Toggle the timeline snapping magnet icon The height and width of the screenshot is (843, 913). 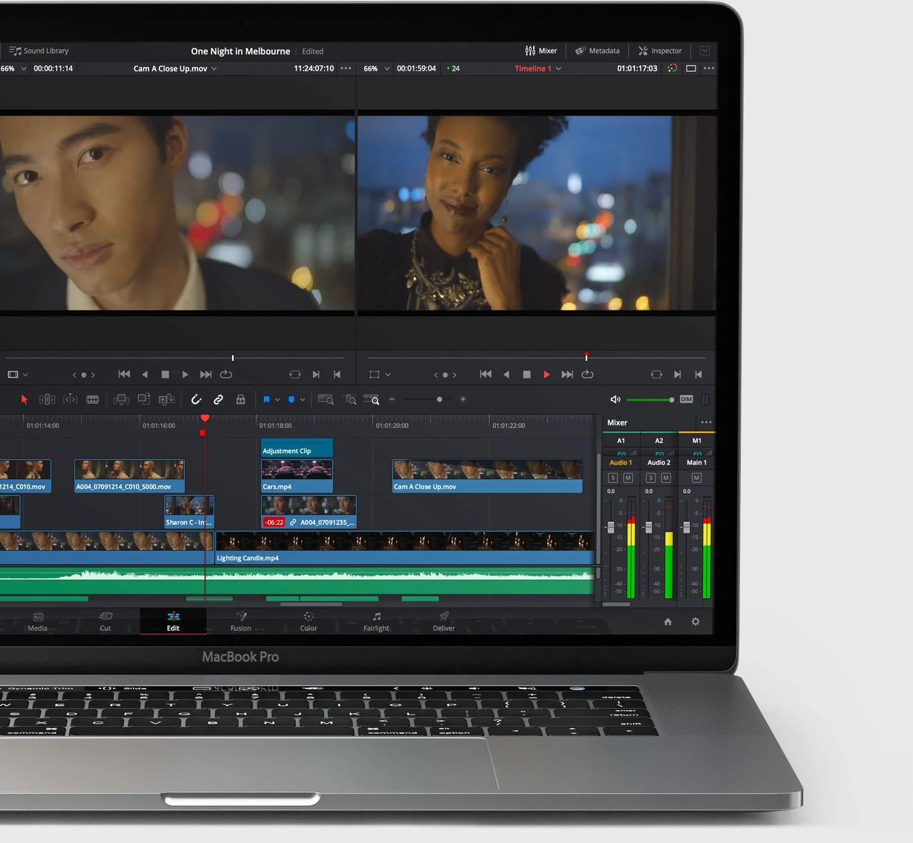pos(196,400)
